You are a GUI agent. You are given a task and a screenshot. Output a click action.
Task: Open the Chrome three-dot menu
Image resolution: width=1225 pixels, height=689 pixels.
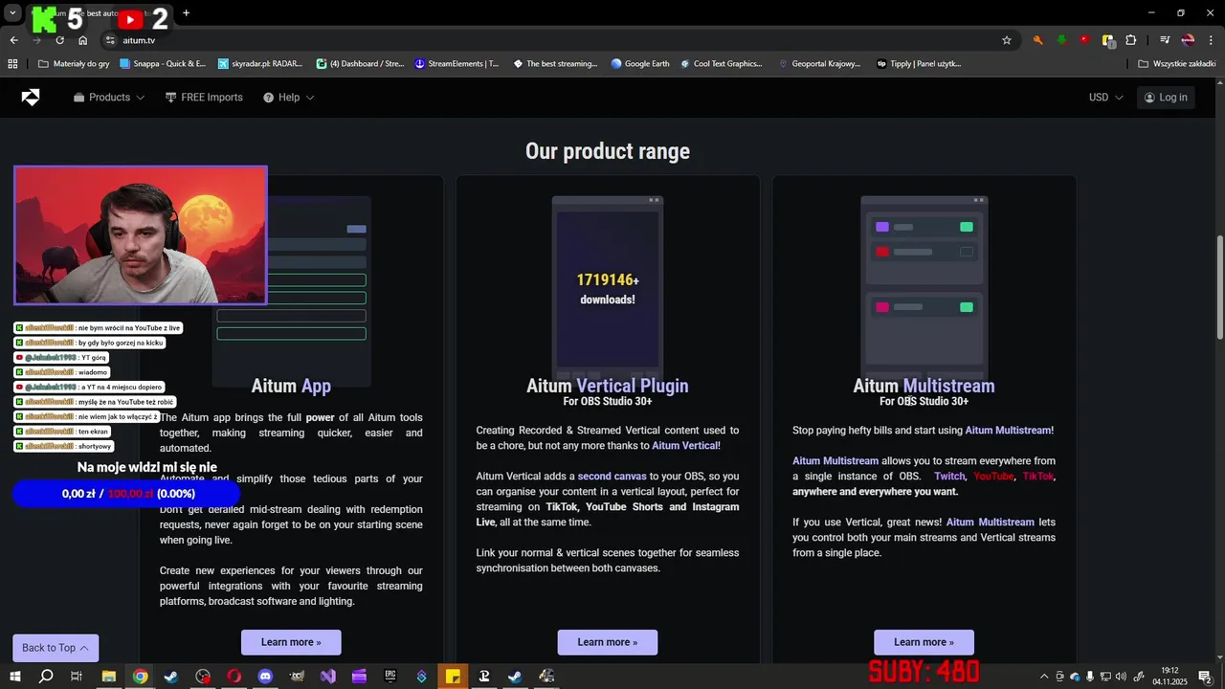pyautogui.click(x=1211, y=40)
